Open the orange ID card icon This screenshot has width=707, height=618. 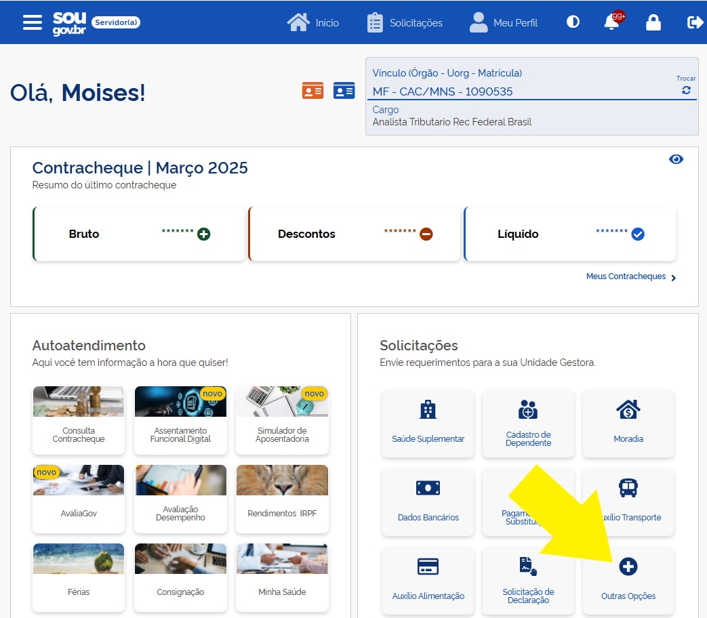point(312,91)
